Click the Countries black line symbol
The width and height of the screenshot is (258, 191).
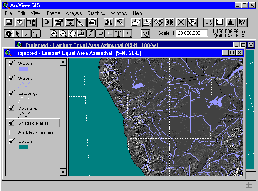point(24,115)
